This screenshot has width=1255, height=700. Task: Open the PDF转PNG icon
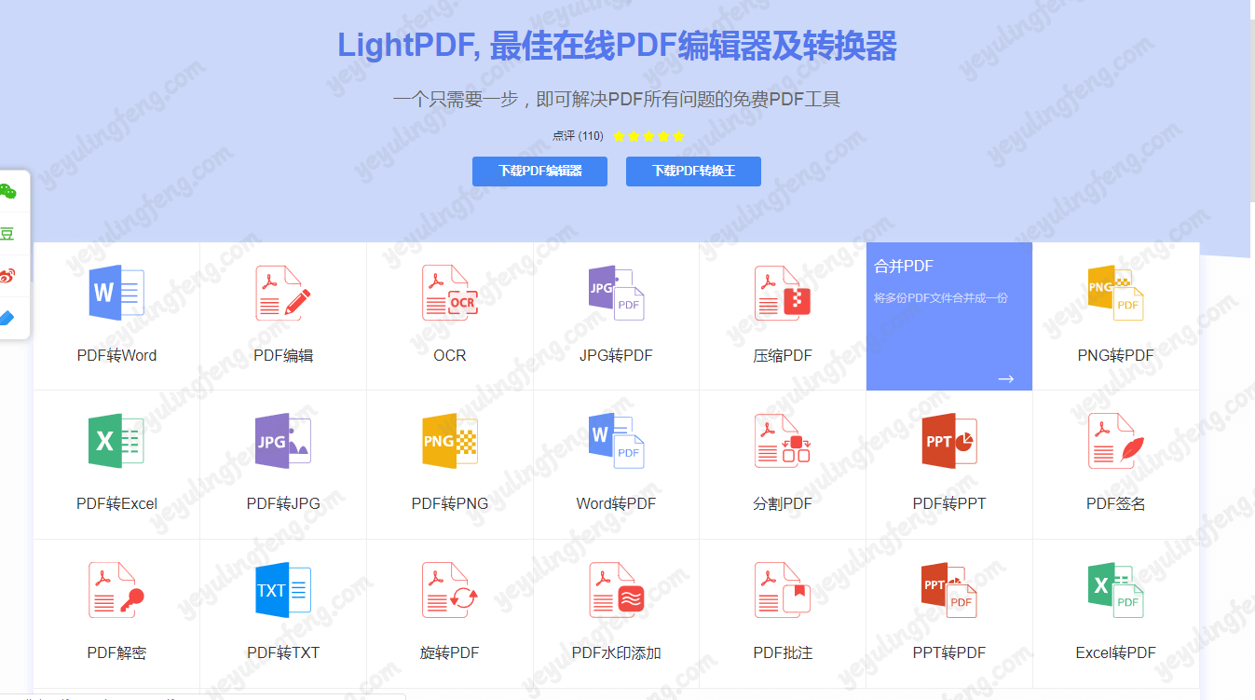pos(450,441)
